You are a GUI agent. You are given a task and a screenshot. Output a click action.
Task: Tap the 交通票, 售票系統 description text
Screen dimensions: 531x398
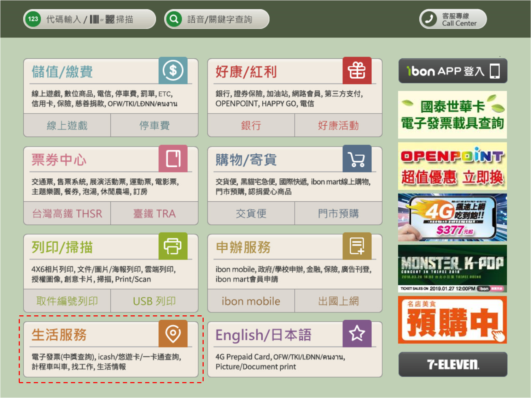click(x=105, y=186)
